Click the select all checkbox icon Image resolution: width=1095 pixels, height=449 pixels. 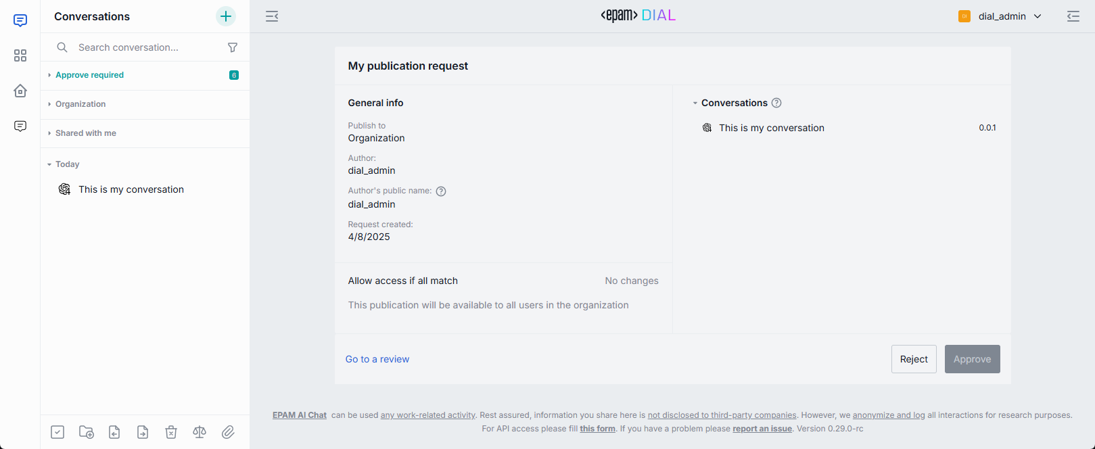pos(57,432)
